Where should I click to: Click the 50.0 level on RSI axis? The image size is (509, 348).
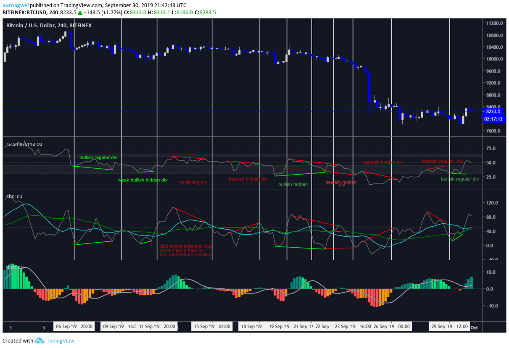coord(491,163)
